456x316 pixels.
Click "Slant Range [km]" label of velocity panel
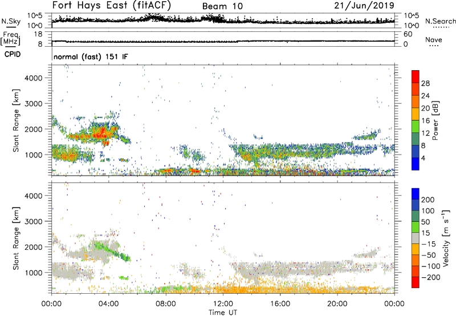16,238
